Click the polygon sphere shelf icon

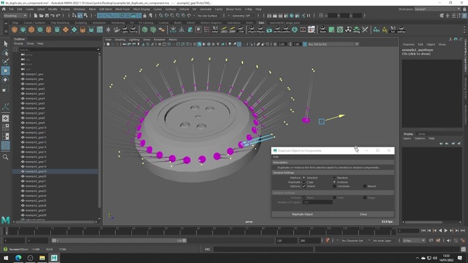[15, 30]
